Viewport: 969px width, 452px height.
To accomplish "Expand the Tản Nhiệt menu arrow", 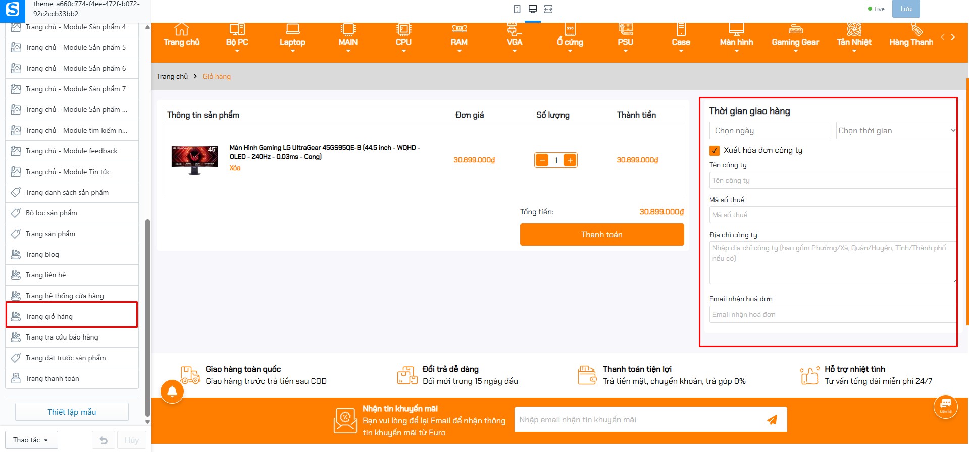I will [854, 51].
